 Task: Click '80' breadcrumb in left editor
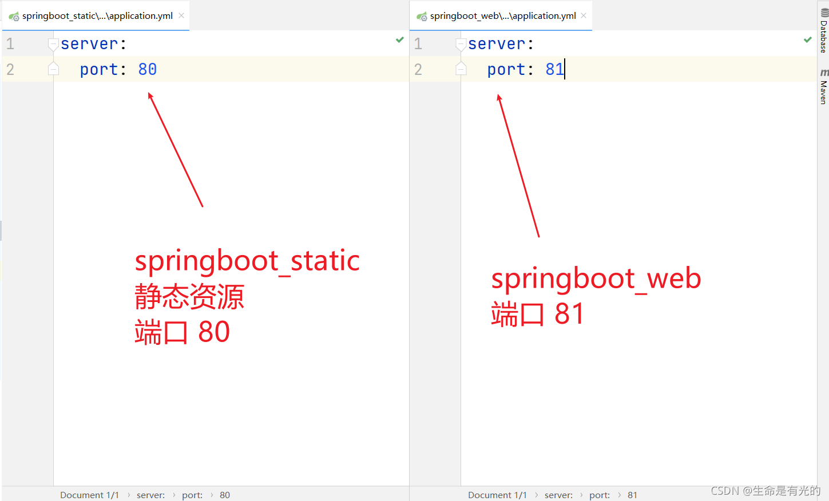225,495
